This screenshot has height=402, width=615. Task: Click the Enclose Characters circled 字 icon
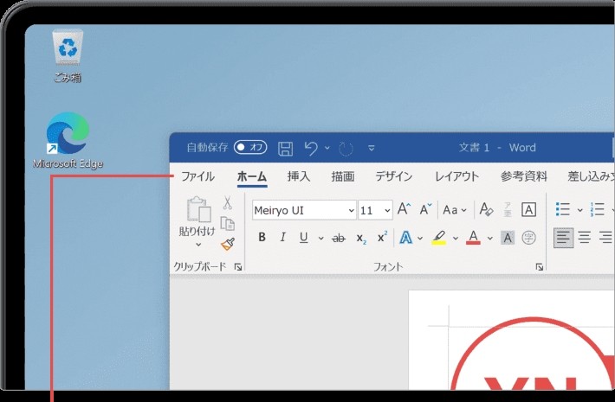528,238
